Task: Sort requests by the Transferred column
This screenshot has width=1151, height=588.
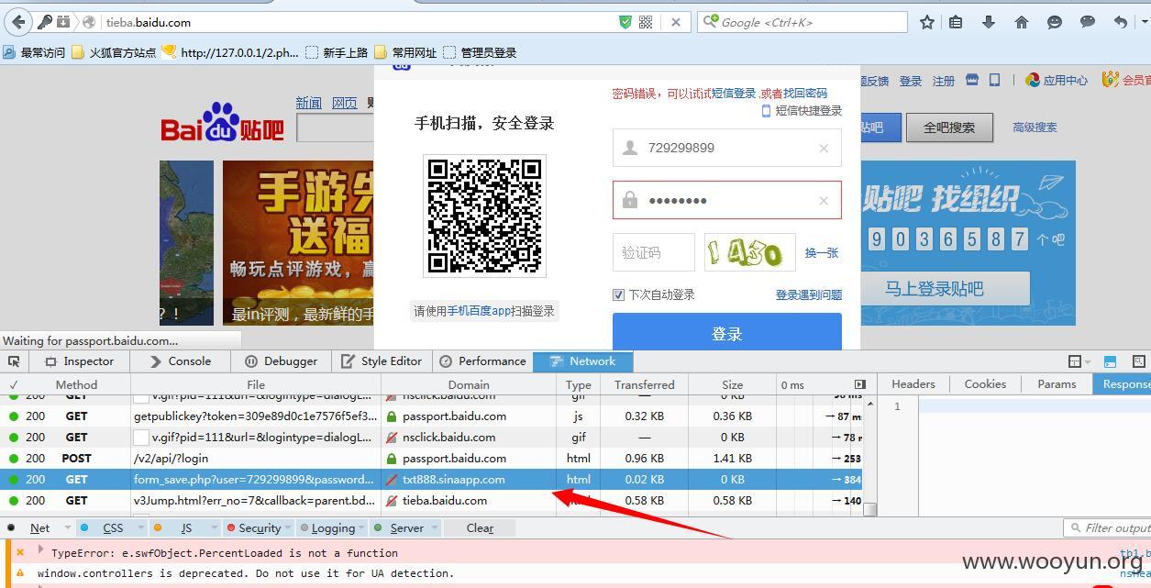Action: tap(644, 385)
